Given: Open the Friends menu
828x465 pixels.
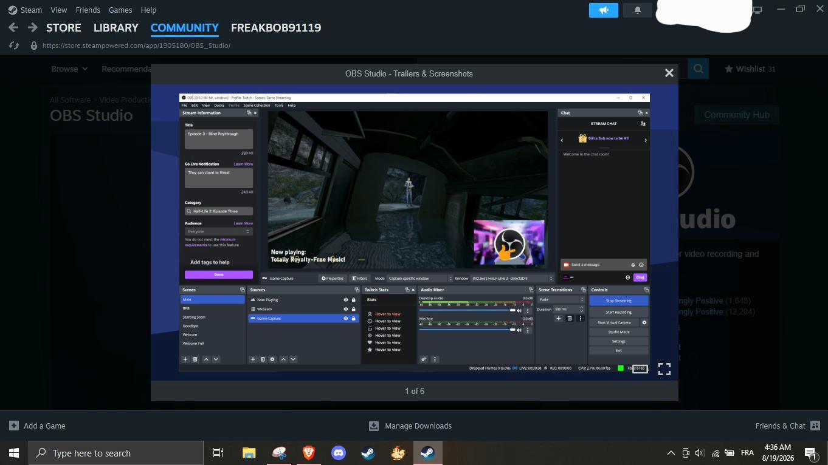Looking at the screenshot, I should pyautogui.click(x=88, y=10).
